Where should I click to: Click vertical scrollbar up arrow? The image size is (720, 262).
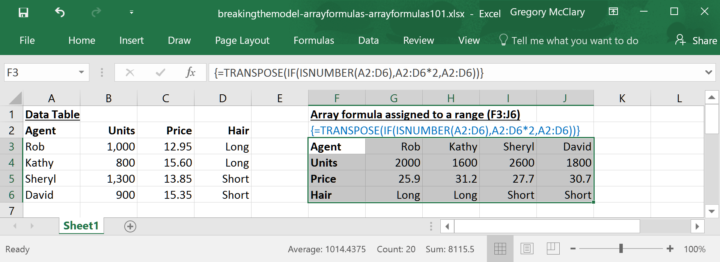pyautogui.click(x=711, y=98)
